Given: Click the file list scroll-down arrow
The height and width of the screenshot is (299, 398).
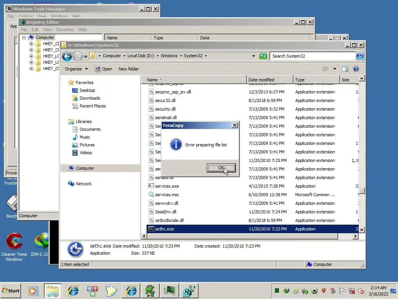Looking at the screenshot, I should coord(362,230).
